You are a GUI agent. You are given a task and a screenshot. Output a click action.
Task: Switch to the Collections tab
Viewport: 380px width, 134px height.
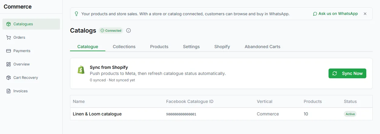click(x=124, y=47)
